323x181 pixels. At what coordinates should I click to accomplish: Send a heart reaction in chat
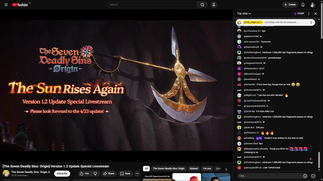pos(313,176)
